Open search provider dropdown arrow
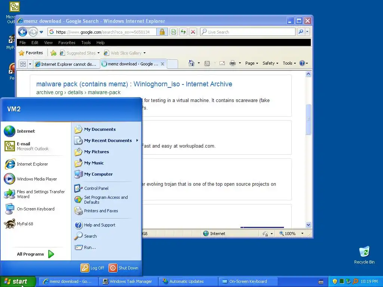383x287 pixels. [x=307, y=32]
